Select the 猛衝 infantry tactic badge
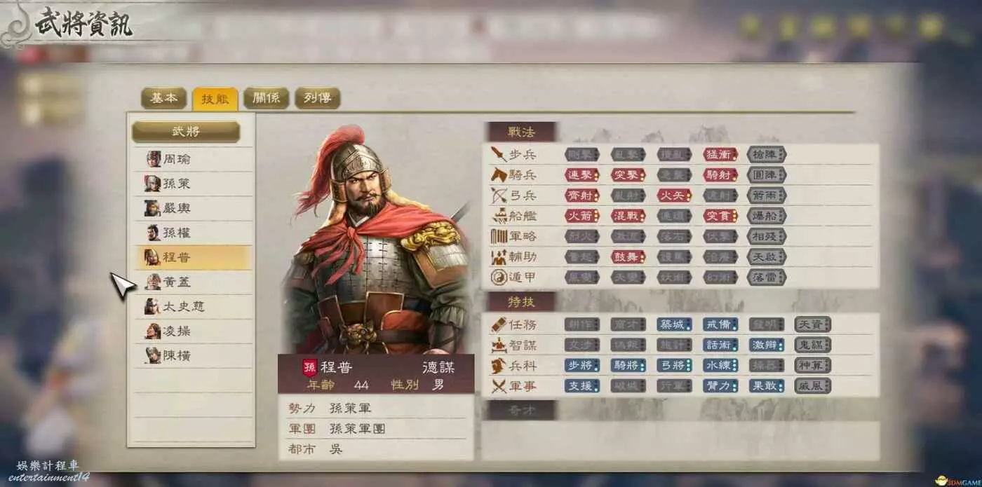This screenshot has height=487, width=982. coord(721,154)
